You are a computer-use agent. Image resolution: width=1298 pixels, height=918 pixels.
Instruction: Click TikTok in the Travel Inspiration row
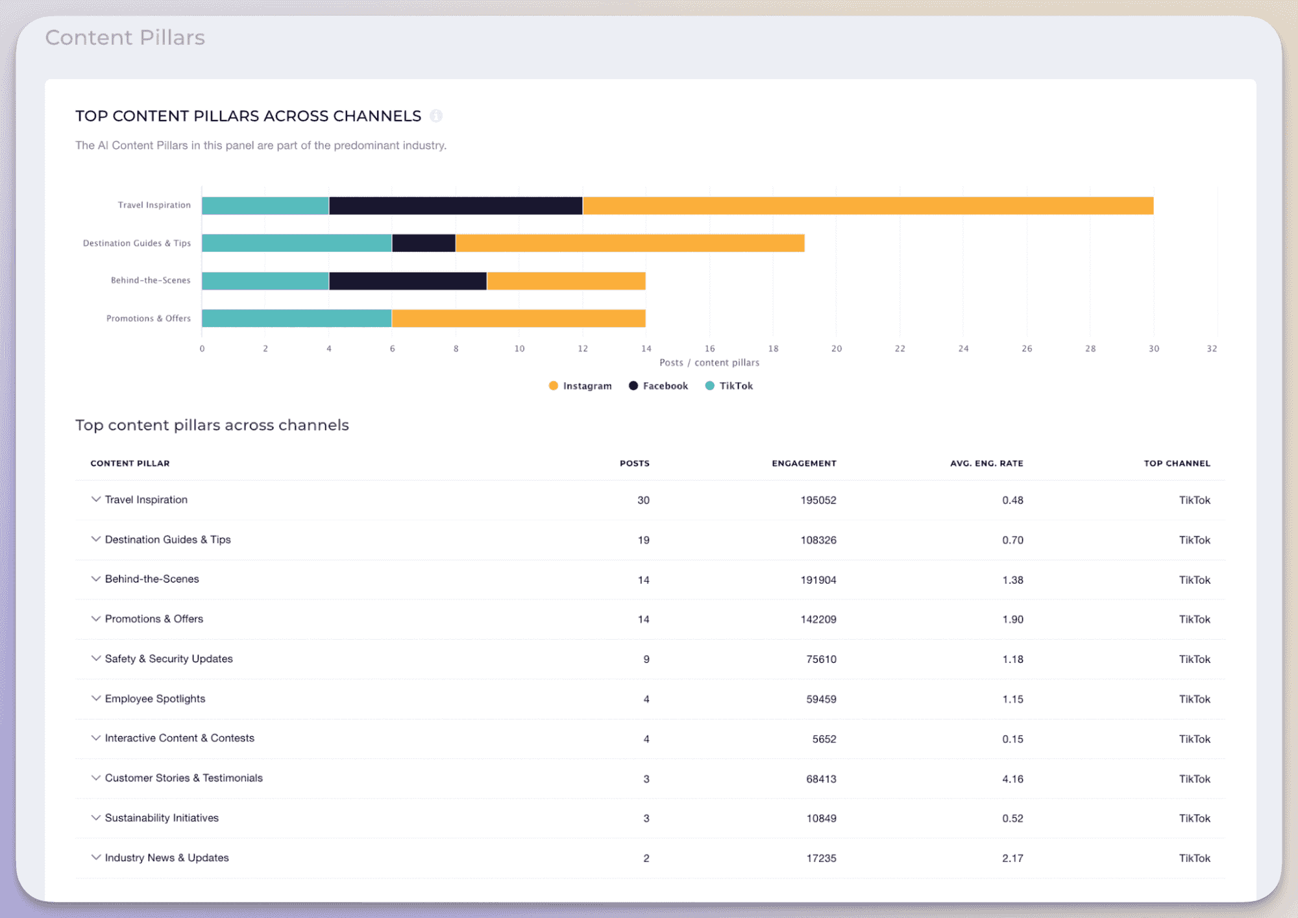[1195, 500]
